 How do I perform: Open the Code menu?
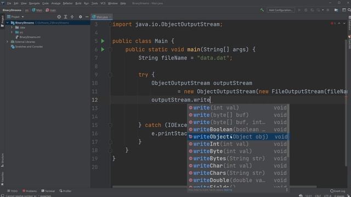coord(46,3)
